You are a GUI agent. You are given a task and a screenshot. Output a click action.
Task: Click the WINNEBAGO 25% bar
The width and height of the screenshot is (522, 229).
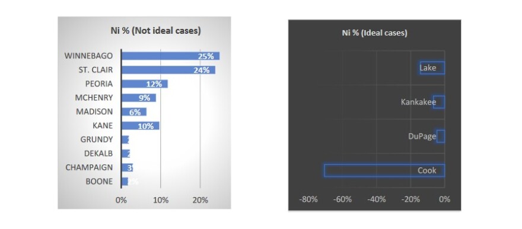[x=170, y=56]
